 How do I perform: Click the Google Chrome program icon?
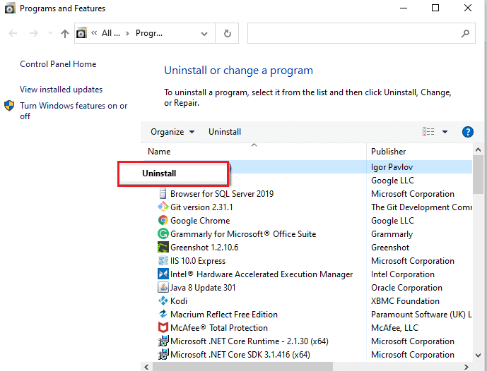[x=163, y=221]
